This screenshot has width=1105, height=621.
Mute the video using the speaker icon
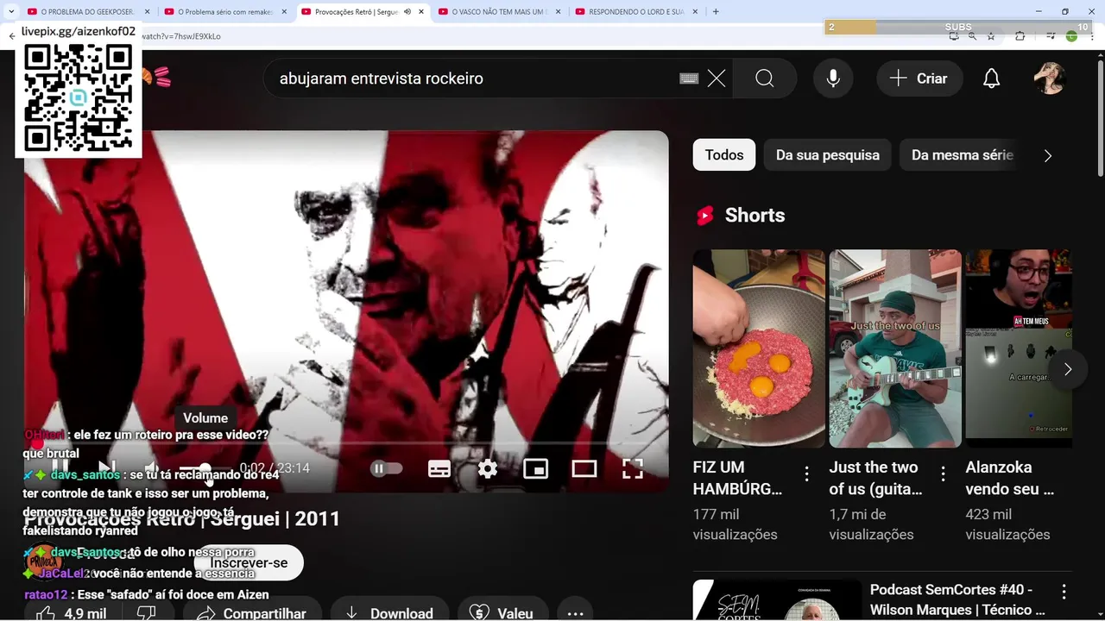tap(152, 468)
